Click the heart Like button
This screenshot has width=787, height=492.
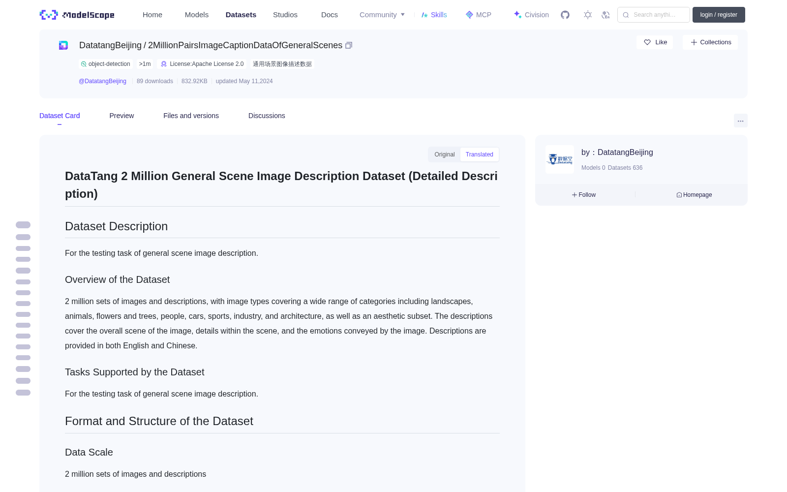pos(655,42)
